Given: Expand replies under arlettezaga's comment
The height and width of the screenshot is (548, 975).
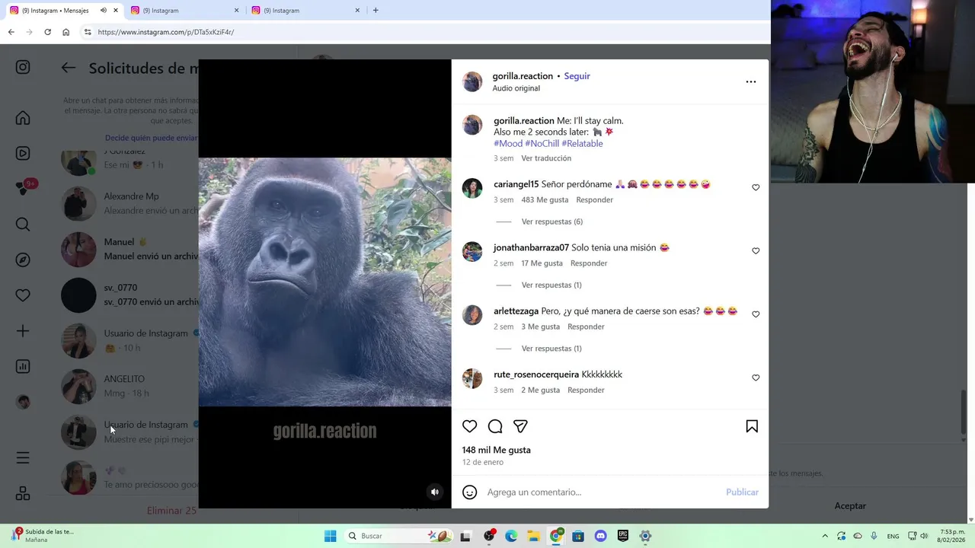Looking at the screenshot, I should click(x=551, y=349).
